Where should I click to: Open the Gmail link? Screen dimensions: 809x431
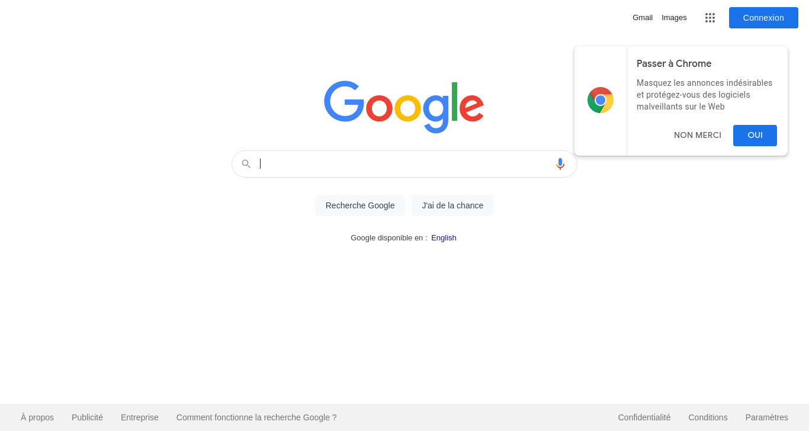[x=643, y=18]
